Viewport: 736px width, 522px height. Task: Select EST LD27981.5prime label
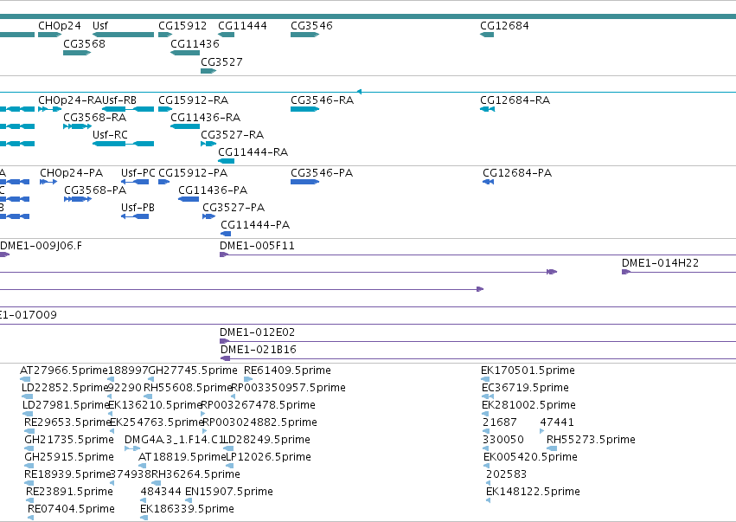coord(66,405)
